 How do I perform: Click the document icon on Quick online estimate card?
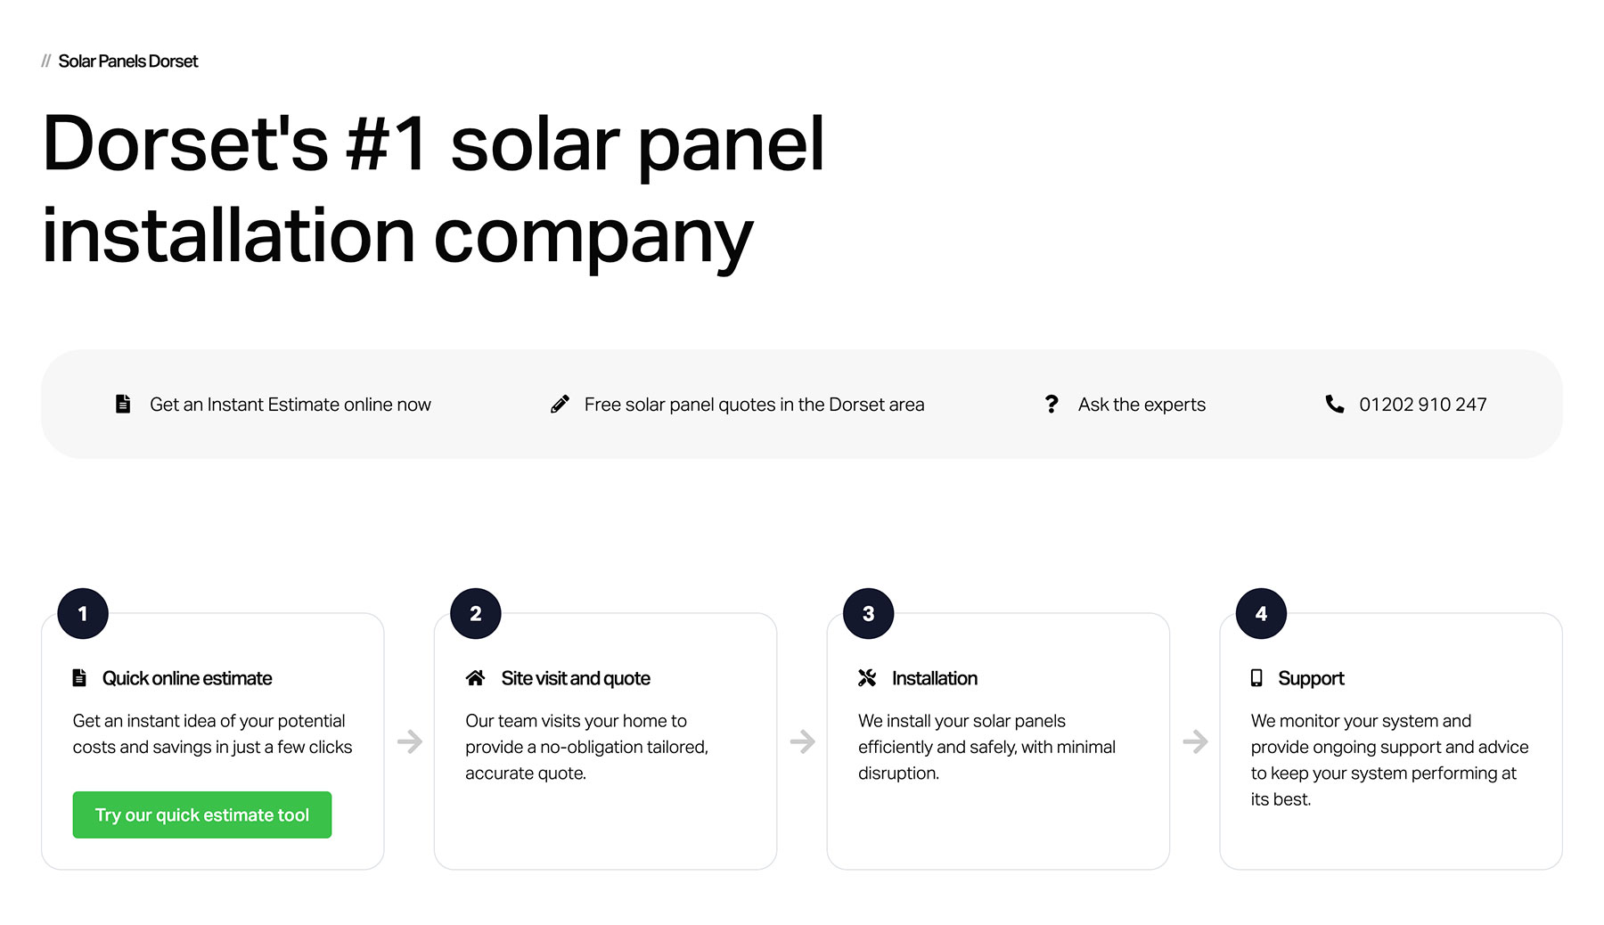pos(79,677)
